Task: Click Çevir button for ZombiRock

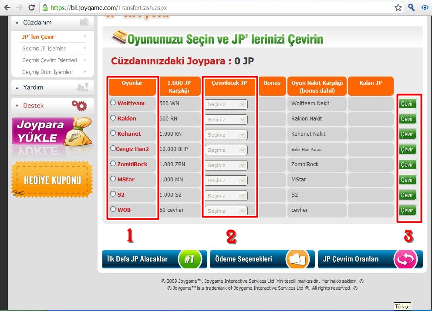Action: [x=408, y=164]
